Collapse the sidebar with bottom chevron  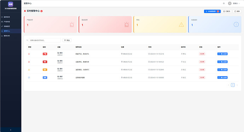[x=11, y=130]
